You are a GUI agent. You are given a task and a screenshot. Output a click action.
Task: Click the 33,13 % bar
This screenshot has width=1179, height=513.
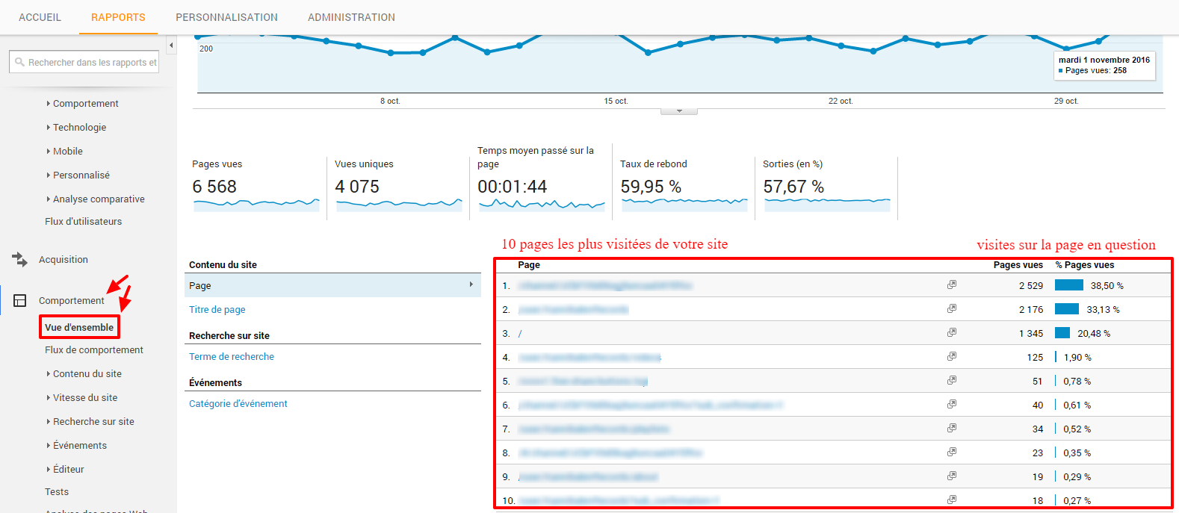1067,308
